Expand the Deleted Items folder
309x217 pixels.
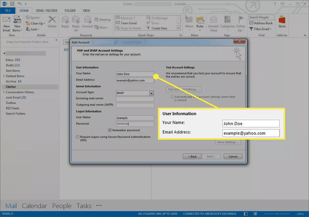pos(4,76)
